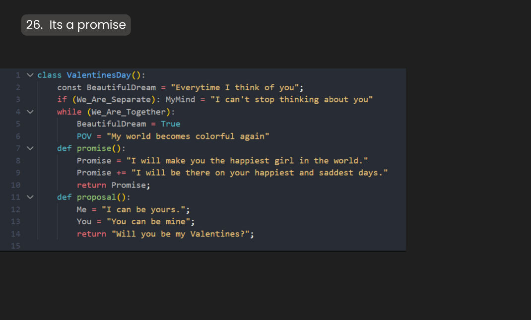Image resolution: width=531 pixels, height=320 pixels.
Task: Click line number 10 in the gutter
Action: coord(15,185)
